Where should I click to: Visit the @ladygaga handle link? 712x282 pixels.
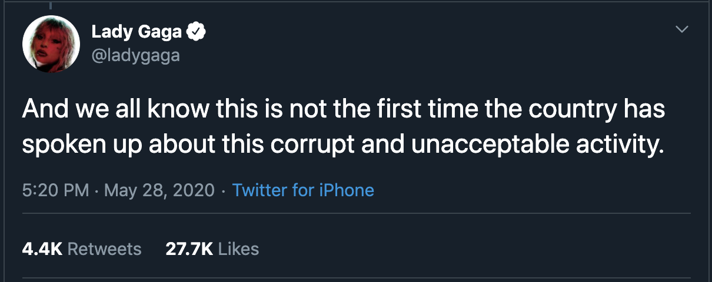tap(135, 55)
